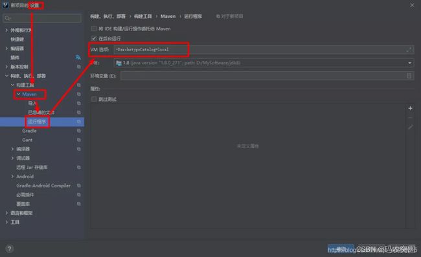Remove property with the minus icon
Screen dimensions: 421x257
coord(410,118)
